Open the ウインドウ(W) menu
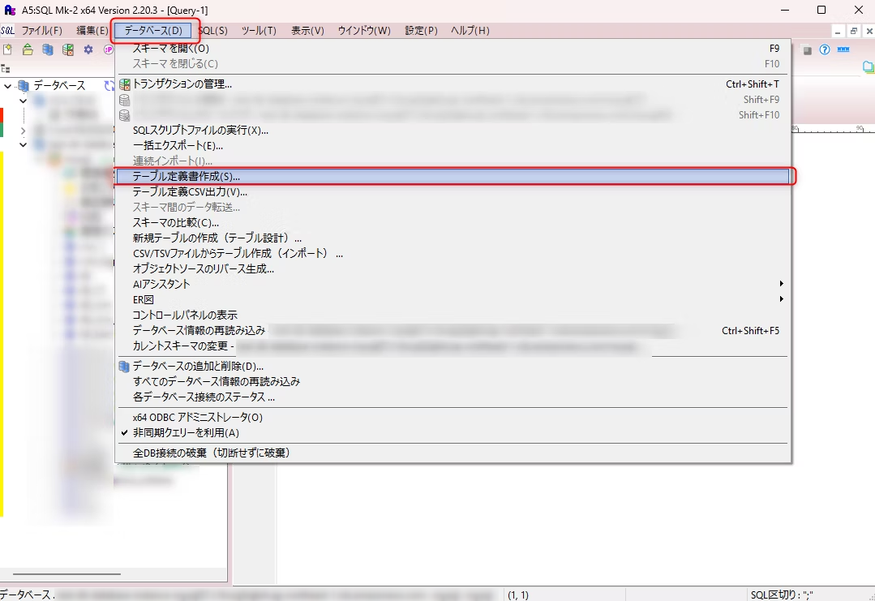Screen dimensions: 875x601 point(364,30)
